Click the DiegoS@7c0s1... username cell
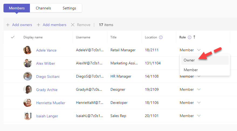The height and width of the screenshot is (131, 237). [90, 76]
